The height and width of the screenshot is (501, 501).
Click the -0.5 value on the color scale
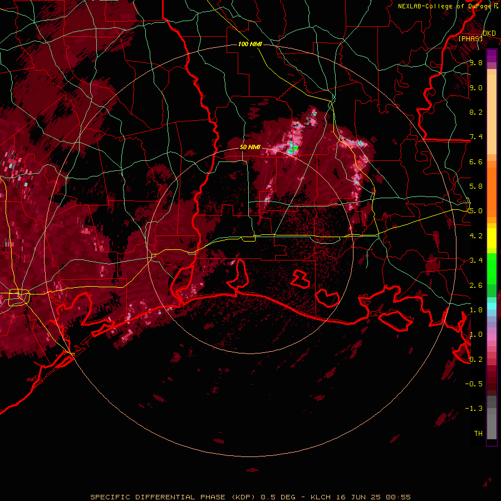click(x=474, y=384)
